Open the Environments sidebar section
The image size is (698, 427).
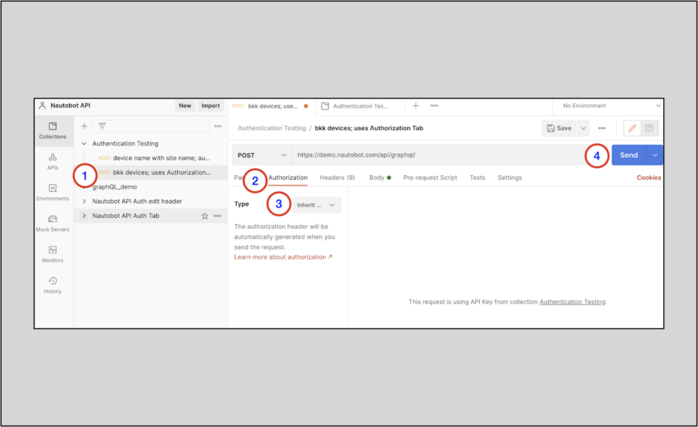pyautogui.click(x=52, y=193)
